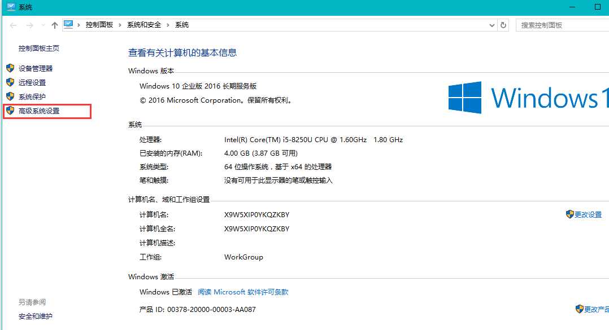The height and width of the screenshot is (330, 609).
Task: Maximize the 系统 window
Action: click(598, 7)
